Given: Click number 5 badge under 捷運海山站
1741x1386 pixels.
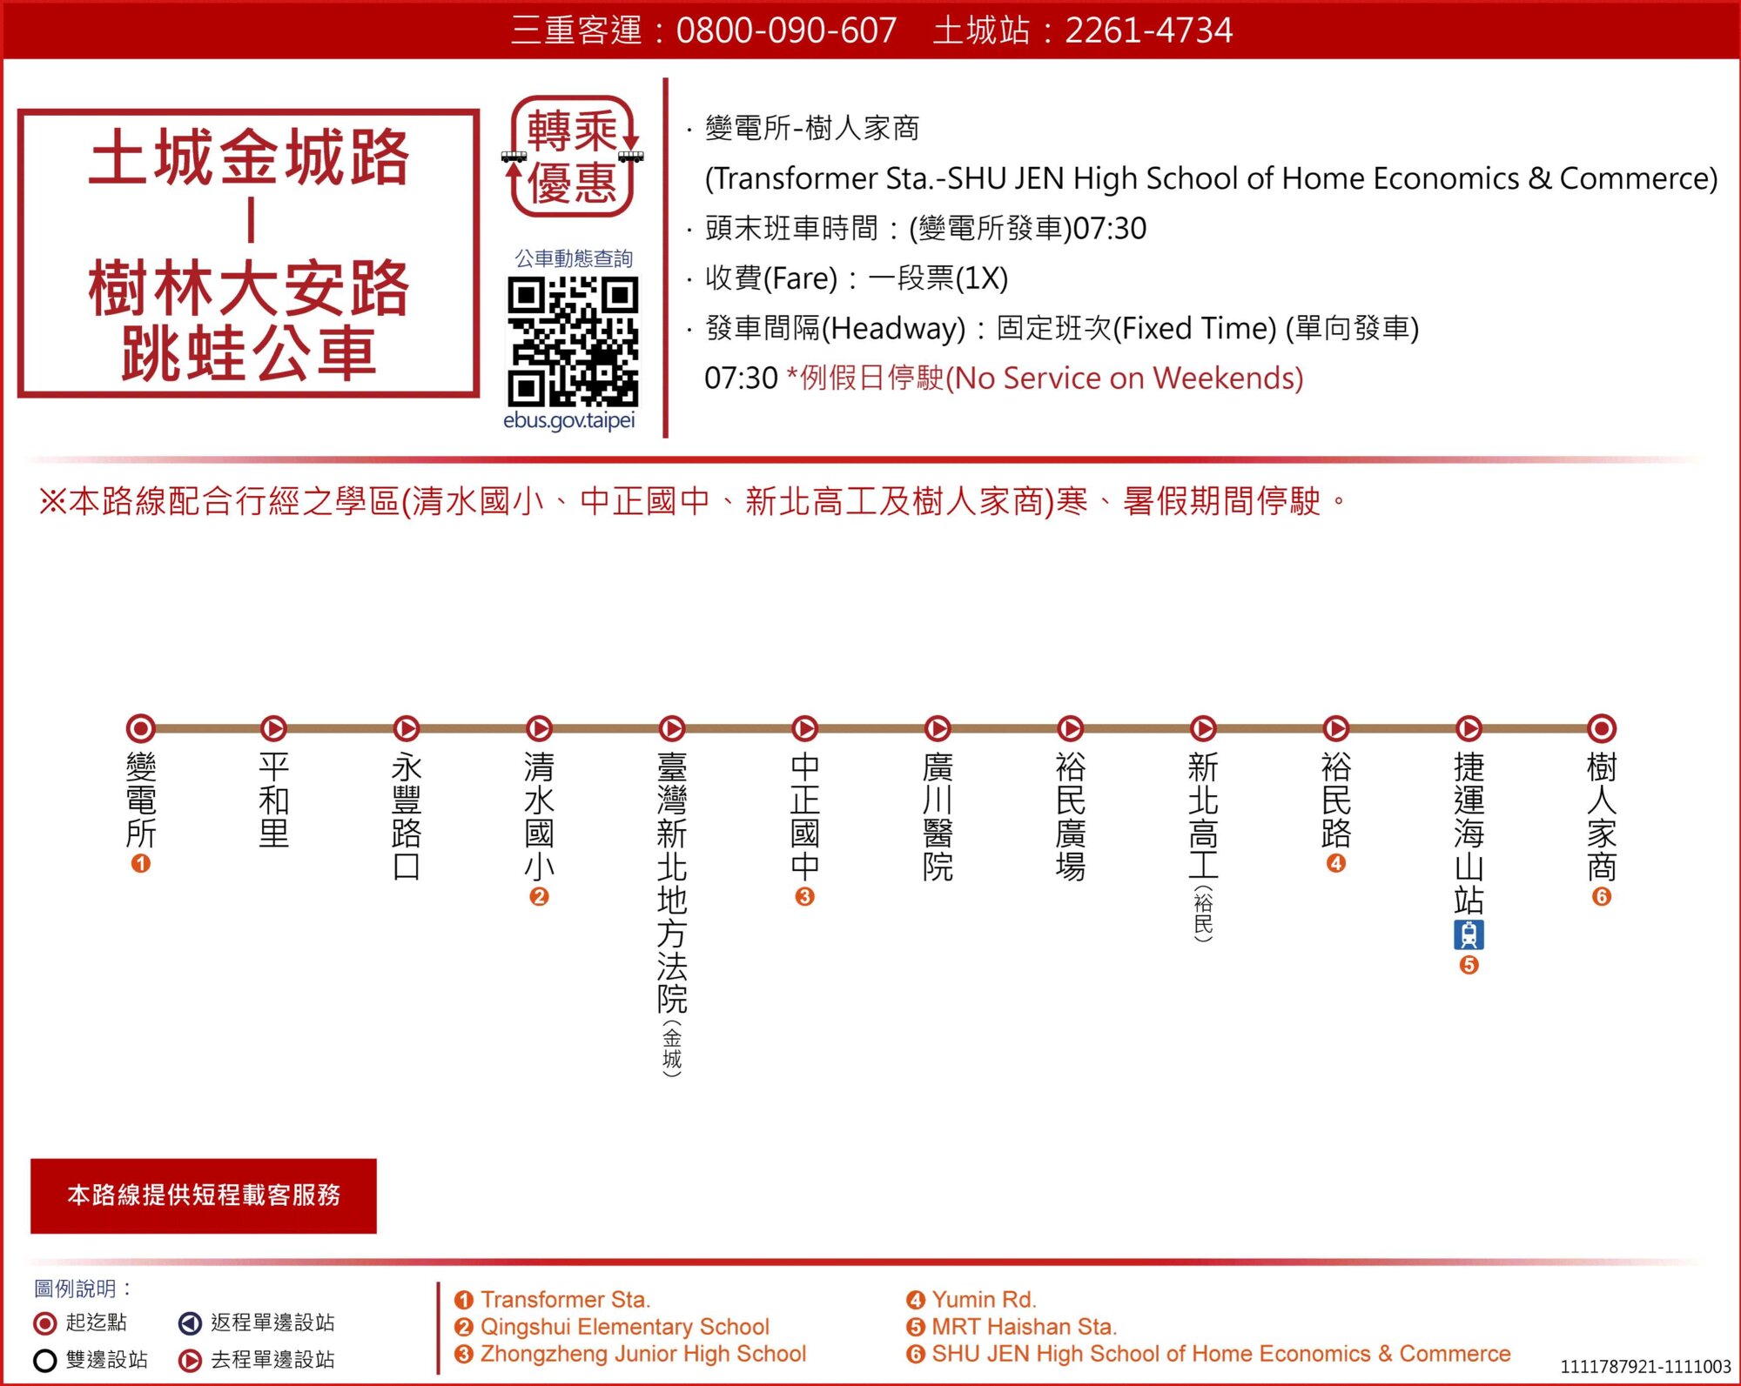Looking at the screenshot, I should coord(1469,964).
